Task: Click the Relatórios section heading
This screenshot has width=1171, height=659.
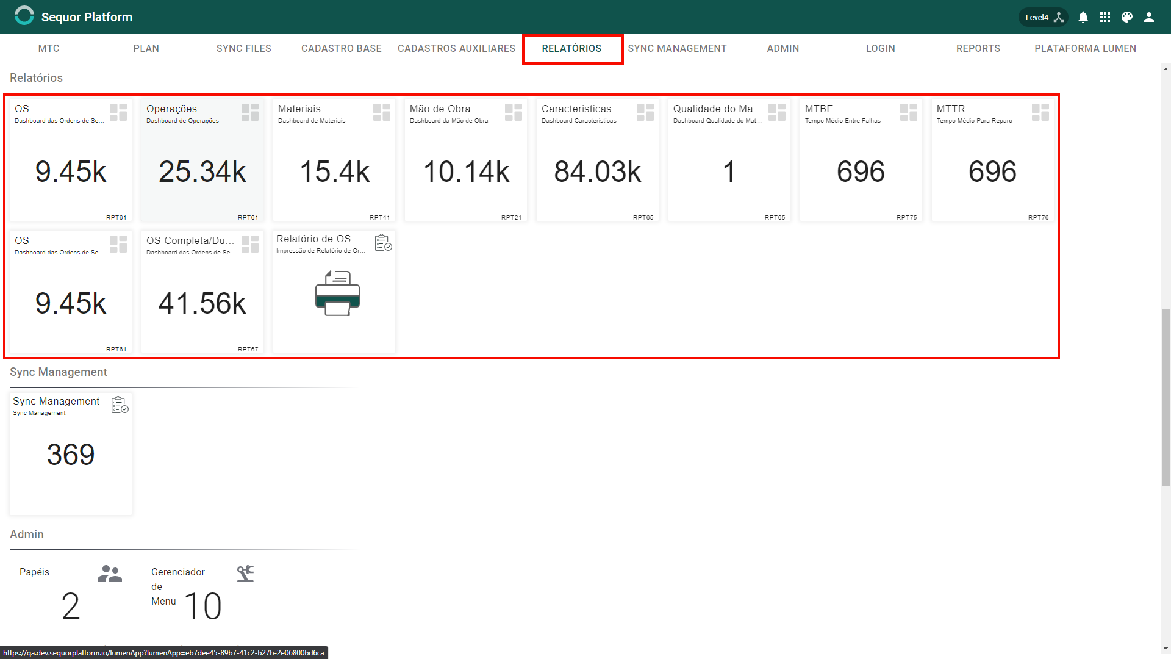Action: pyautogui.click(x=36, y=77)
